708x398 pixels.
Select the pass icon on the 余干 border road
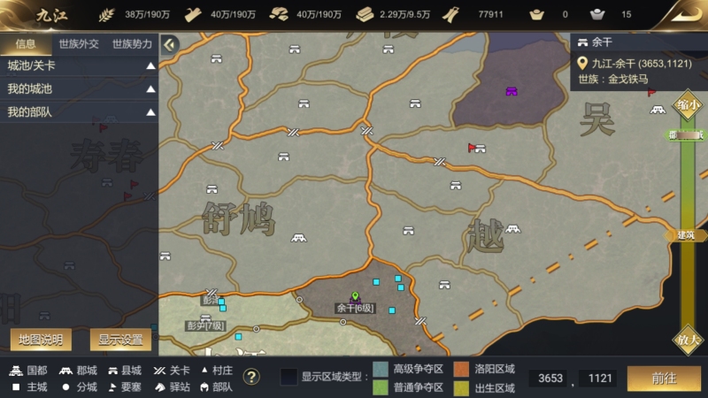(420, 321)
